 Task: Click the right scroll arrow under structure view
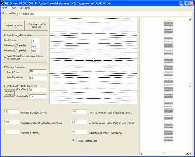187,154
